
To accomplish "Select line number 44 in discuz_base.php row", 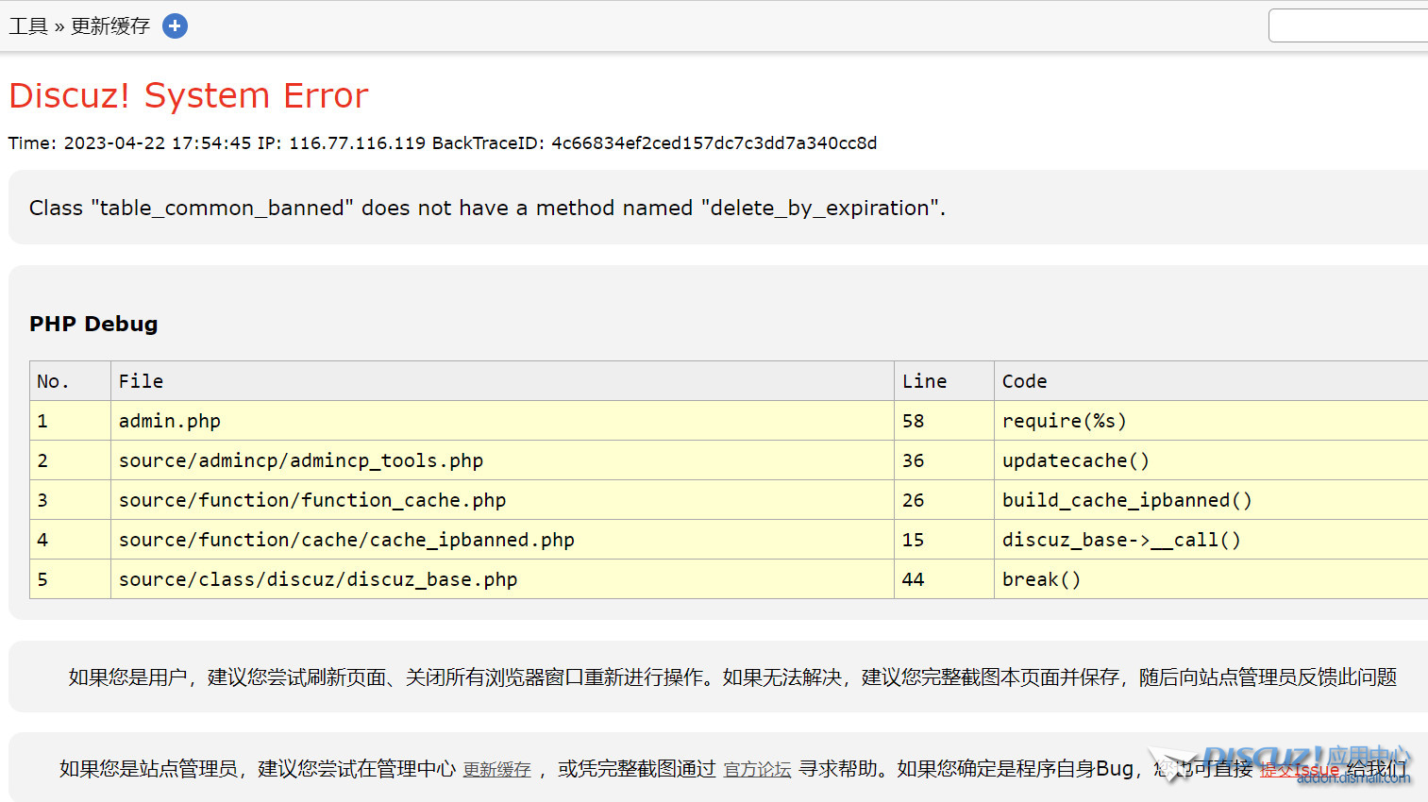I will tap(945, 579).
